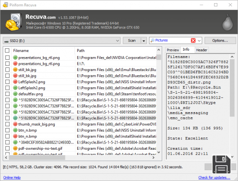This screenshot has height=181, width=238.
Task: Click the Info panel vertical scrollbar thumb
Action: click(232, 88)
